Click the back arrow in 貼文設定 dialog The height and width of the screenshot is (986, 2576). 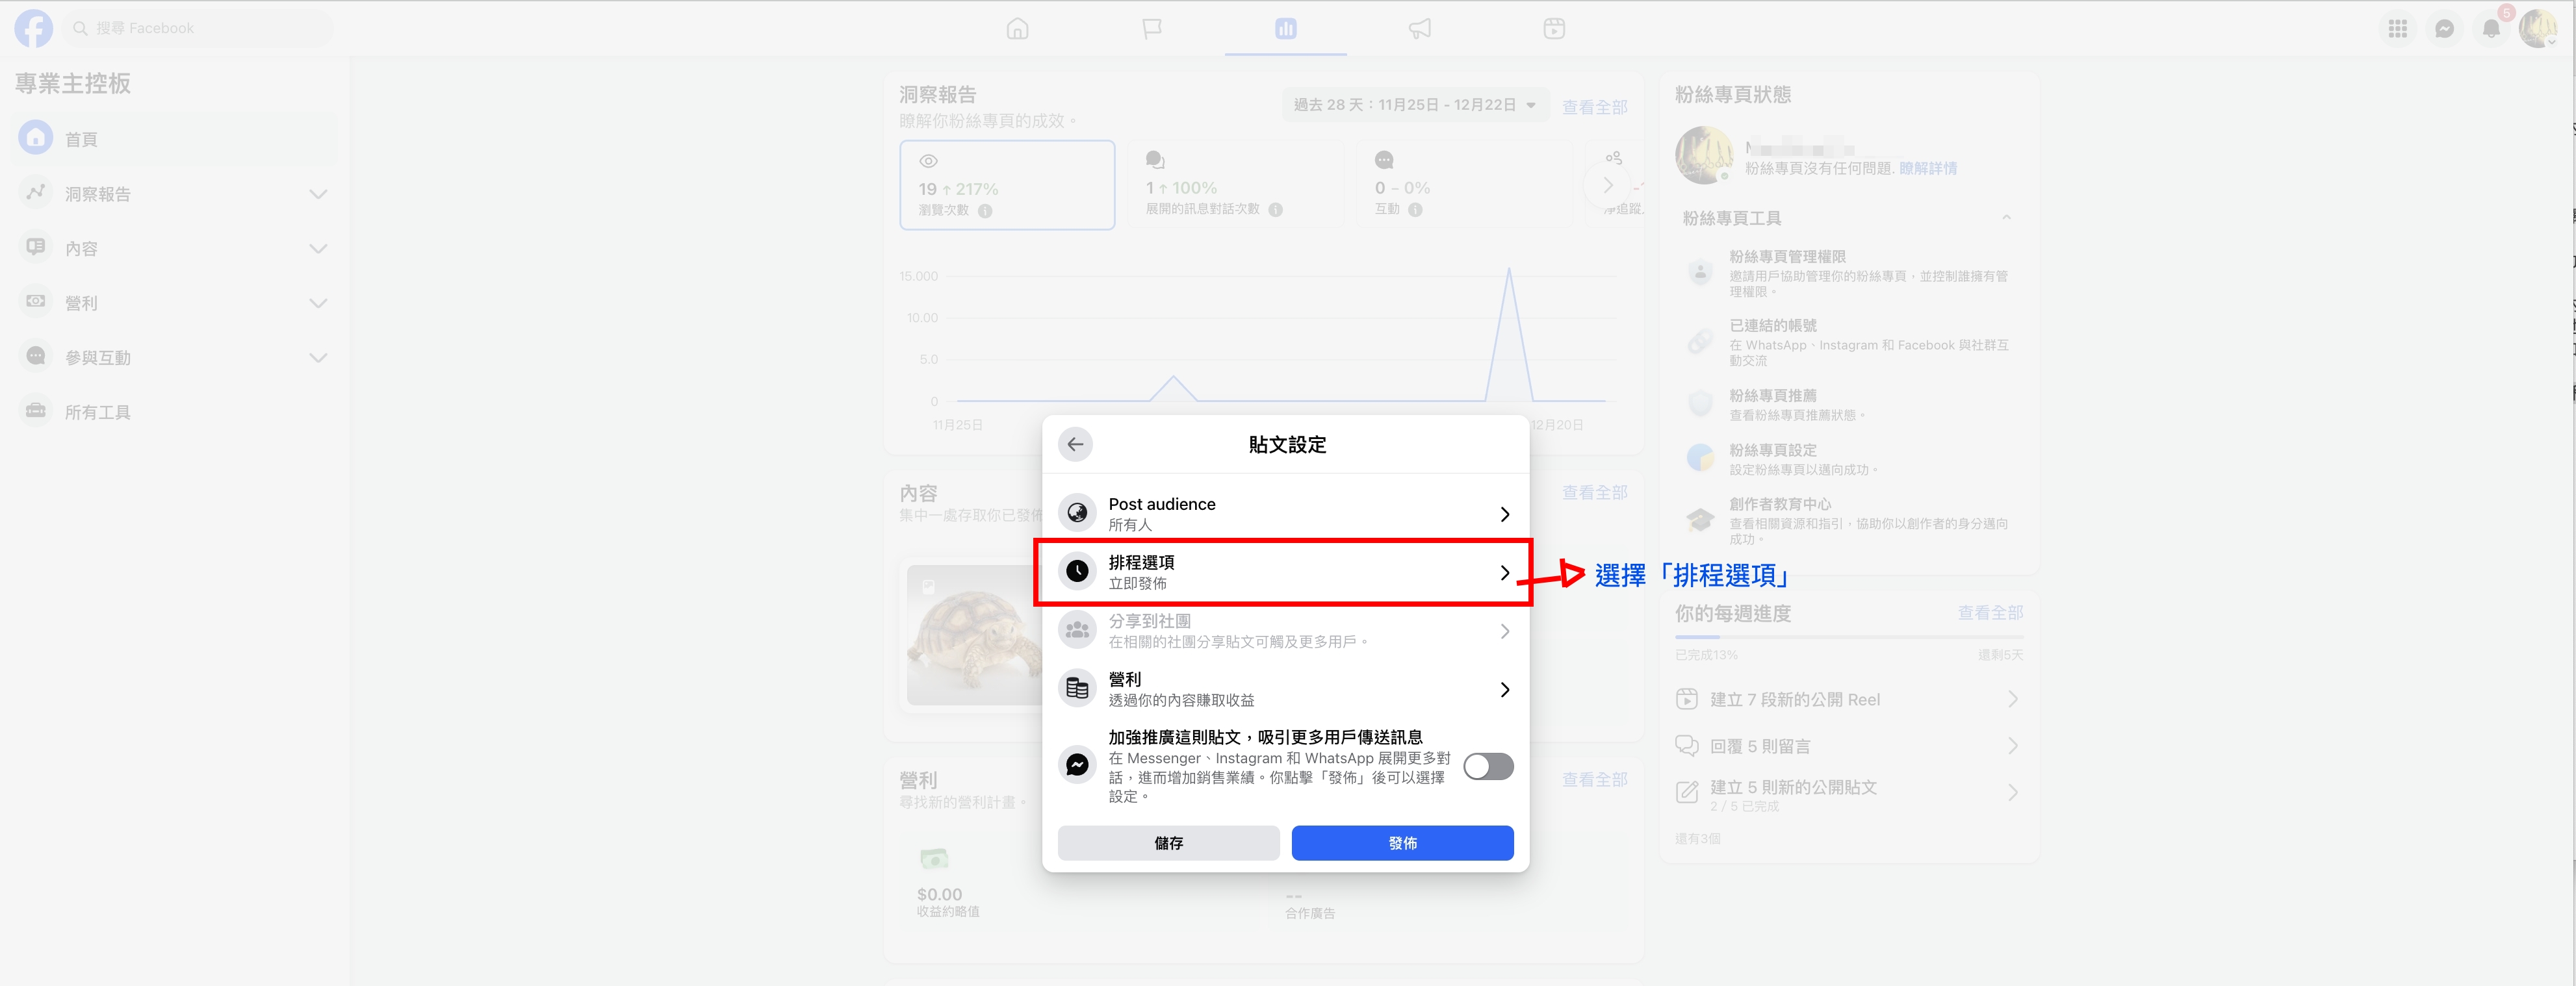pos(1075,444)
